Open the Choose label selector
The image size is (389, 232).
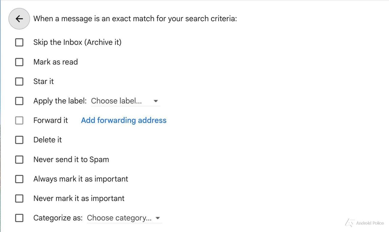pos(123,101)
